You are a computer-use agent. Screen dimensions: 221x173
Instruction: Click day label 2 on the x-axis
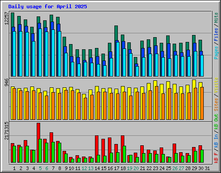21,168
